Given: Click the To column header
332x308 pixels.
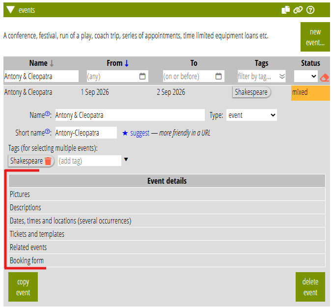Looking at the screenshot, I should point(194,63).
